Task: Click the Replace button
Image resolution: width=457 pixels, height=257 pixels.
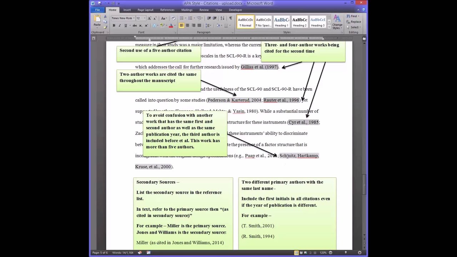Action: (x=353, y=22)
